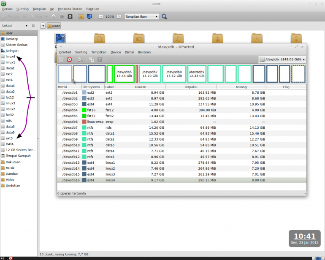Open Sistem Berkas in the sidebar

(19, 45)
